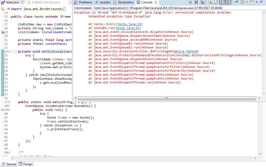Collapse the Runnable block at line 38

(9, 106)
